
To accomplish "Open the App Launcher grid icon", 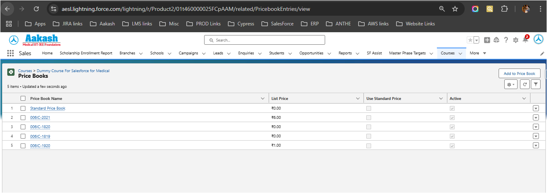I will click(x=10, y=53).
